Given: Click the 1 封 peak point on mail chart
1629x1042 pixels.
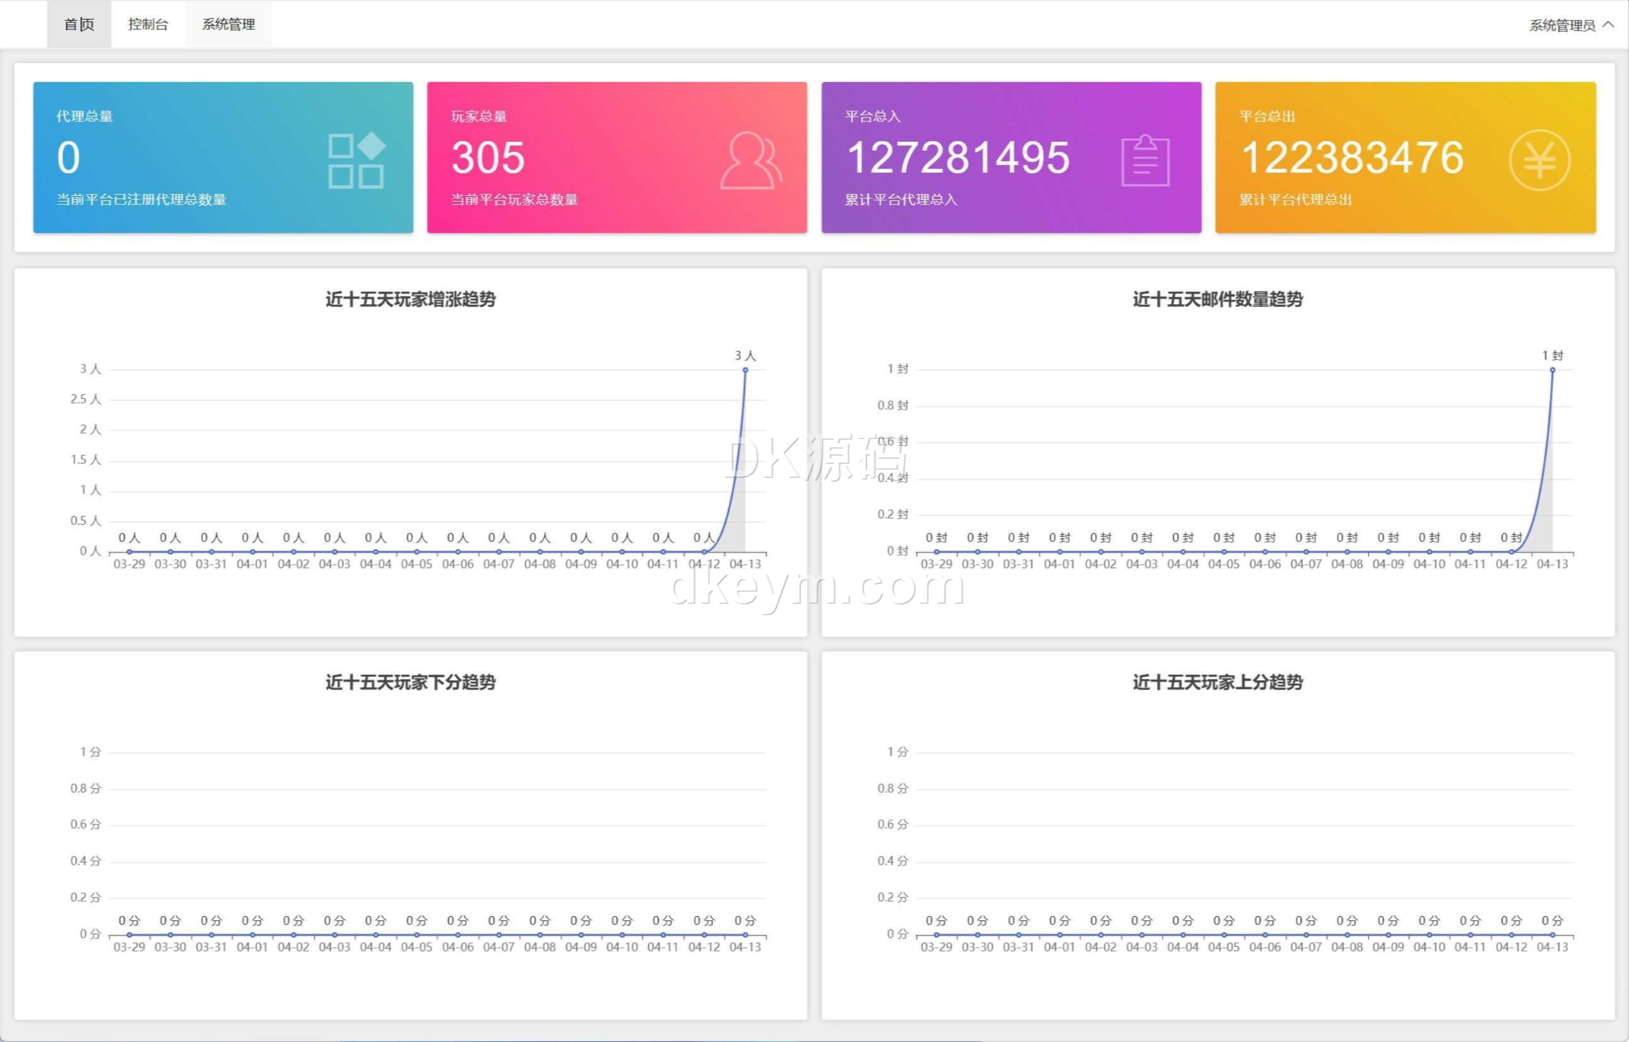Looking at the screenshot, I should pyautogui.click(x=1553, y=370).
